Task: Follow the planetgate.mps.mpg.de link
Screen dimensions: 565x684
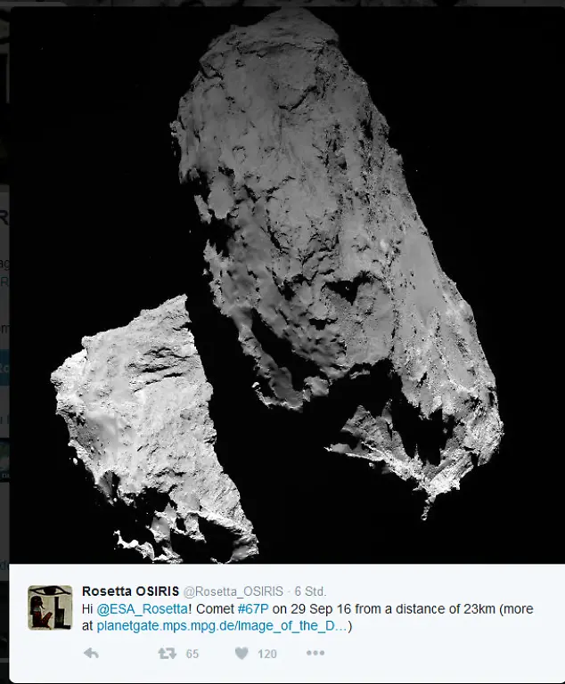Action: pyautogui.click(x=221, y=626)
